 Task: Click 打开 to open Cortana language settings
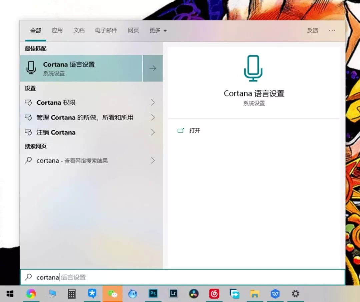(x=194, y=130)
